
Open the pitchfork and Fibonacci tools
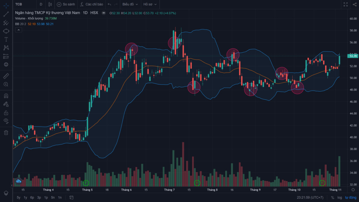[6, 23]
